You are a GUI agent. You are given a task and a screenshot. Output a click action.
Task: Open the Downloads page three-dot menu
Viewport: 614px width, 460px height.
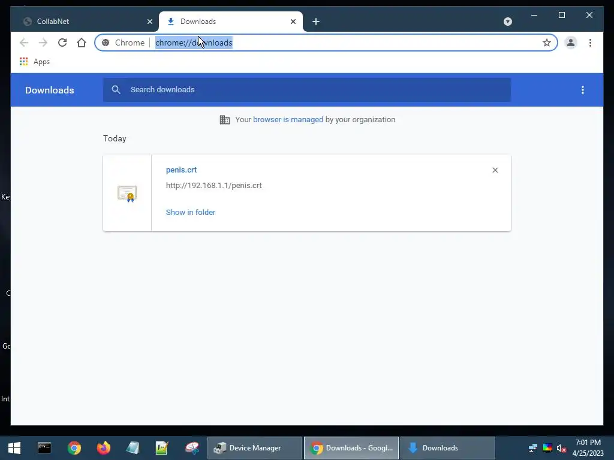[583, 90]
